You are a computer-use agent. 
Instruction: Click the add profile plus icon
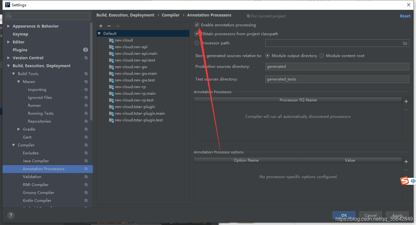[101, 26]
